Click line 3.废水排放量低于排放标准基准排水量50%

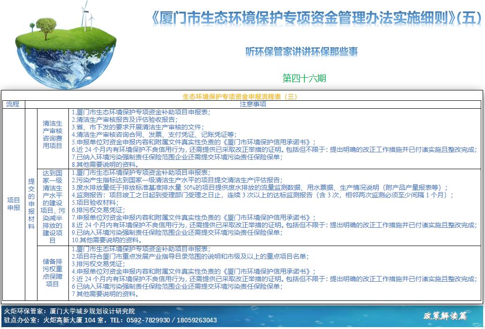coord(260,187)
